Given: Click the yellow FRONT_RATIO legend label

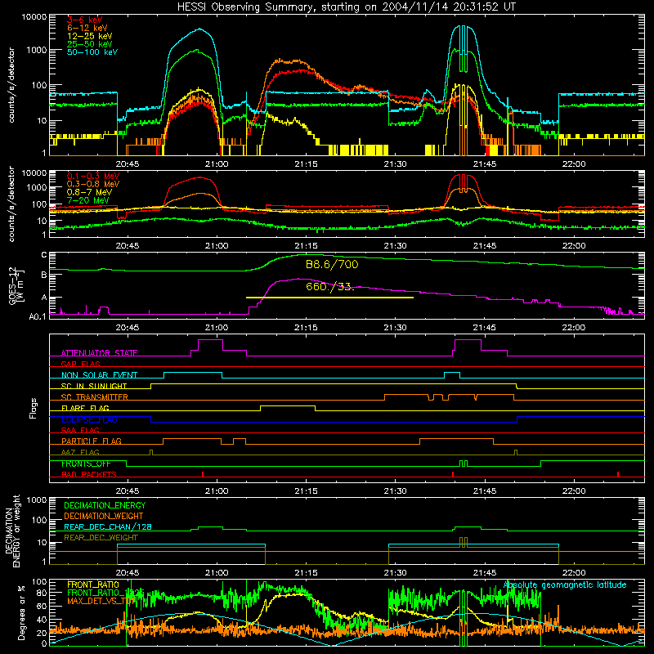Looking at the screenshot, I should 93,585.
